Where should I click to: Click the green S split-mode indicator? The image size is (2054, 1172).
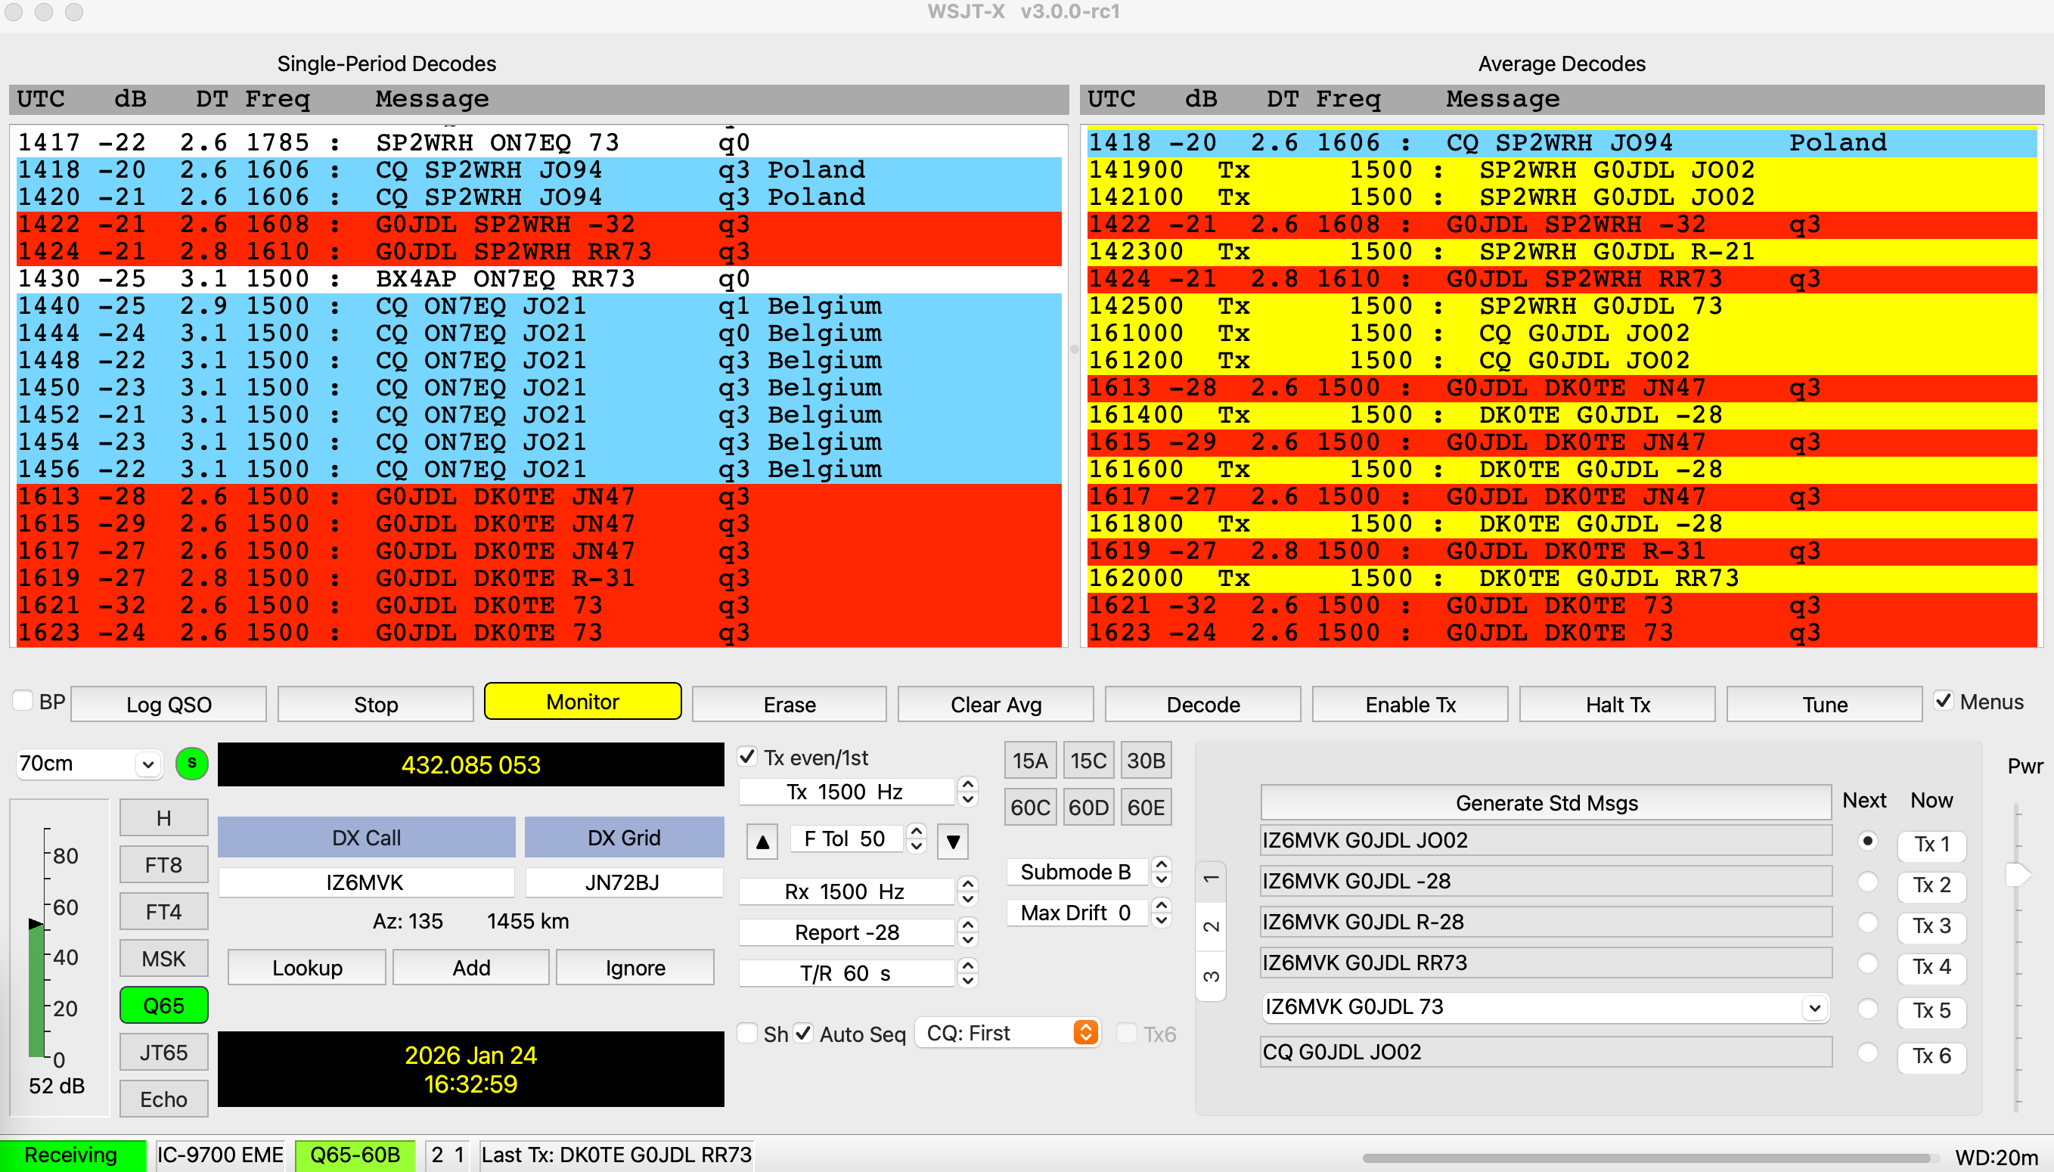pyautogui.click(x=191, y=762)
